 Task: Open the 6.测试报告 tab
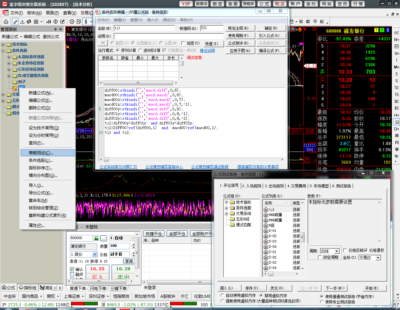(x=342, y=186)
